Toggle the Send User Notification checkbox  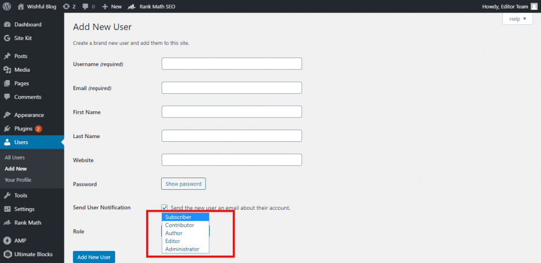point(165,208)
